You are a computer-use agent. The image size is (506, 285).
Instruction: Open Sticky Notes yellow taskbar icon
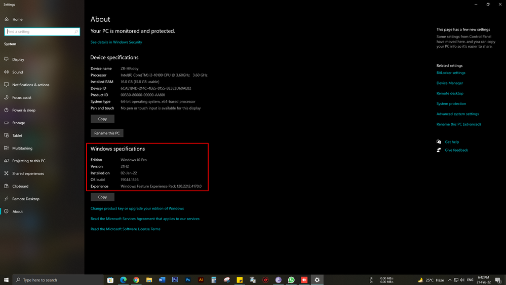(240, 280)
